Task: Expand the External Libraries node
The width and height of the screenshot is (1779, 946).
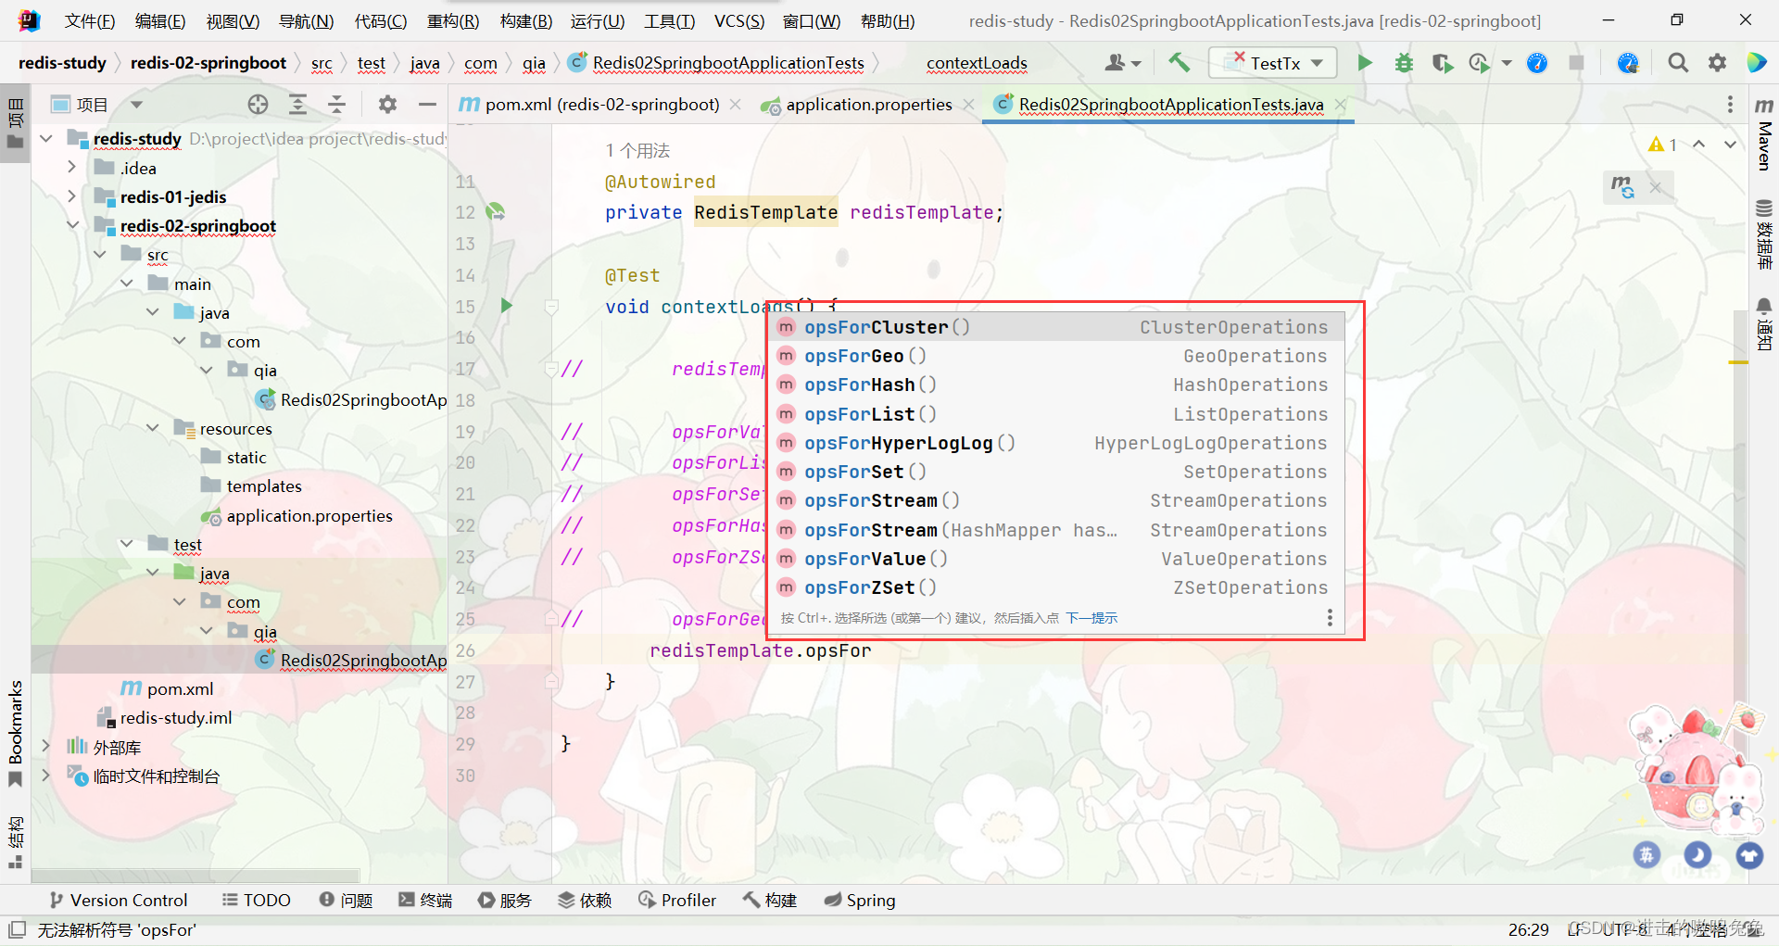Action: (x=45, y=747)
